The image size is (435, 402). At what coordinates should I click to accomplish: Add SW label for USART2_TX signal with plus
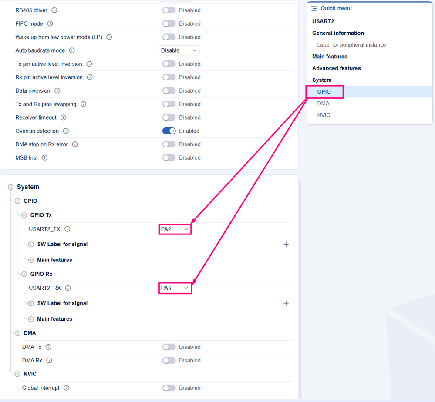(x=286, y=244)
